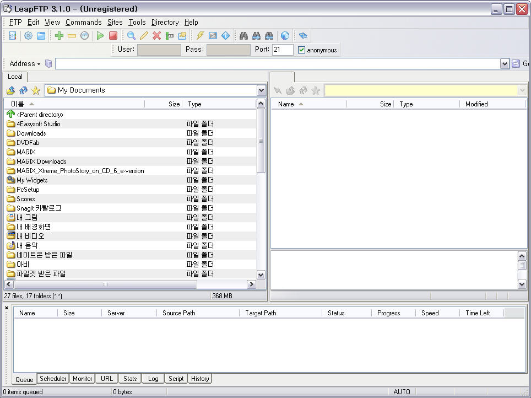Click the blue diamond arrows icon
The width and height of the screenshot is (531, 398).
click(225, 36)
